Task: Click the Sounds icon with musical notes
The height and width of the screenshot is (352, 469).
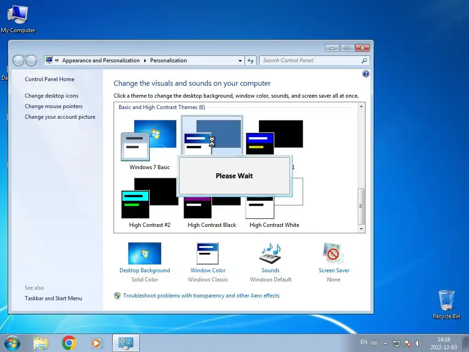Action: pos(270,253)
